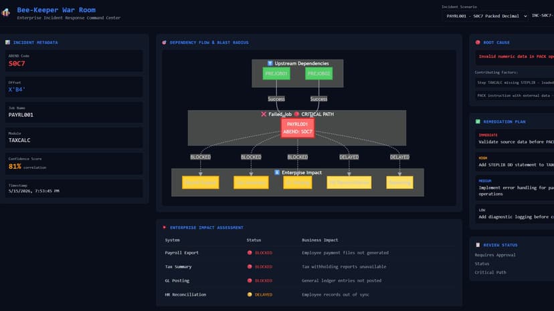The height and width of the screenshot is (311, 554).
Task: Select the PREJOB01 upstream node
Action: 276,73
